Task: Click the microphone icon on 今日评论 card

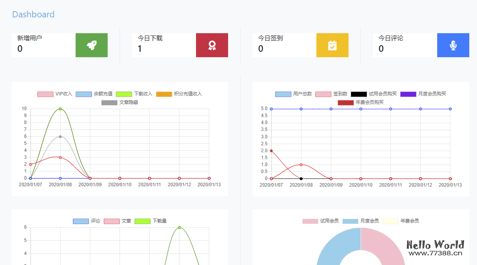Action: (453, 45)
